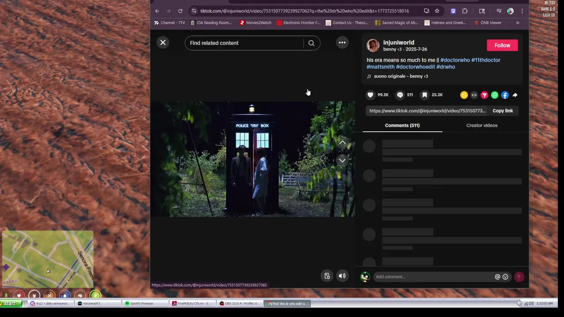
Task: Open the #mattsmith hashtag
Action: pyautogui.click(x=381, y=67)
